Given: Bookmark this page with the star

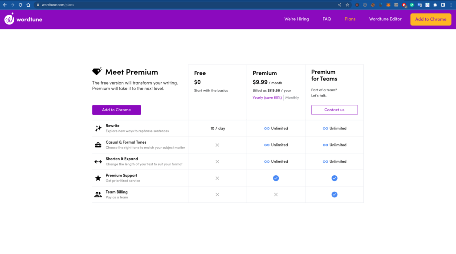Looking at the screenshot, I should coord(347,5).
